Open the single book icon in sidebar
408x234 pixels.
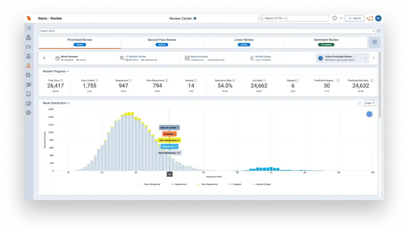pos(28,94)
